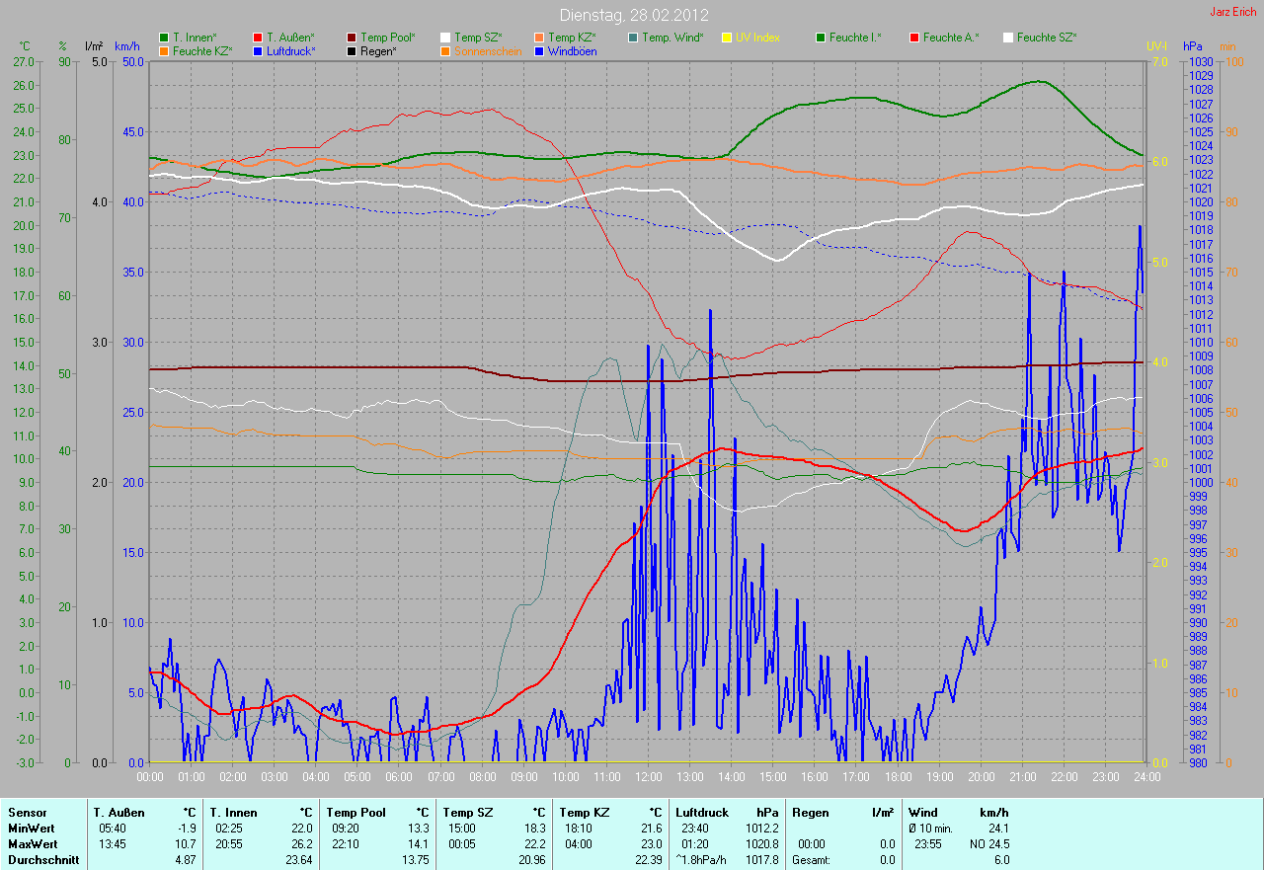Select the Windböen legend label
1264x870 pixels.
pos(572,50)
